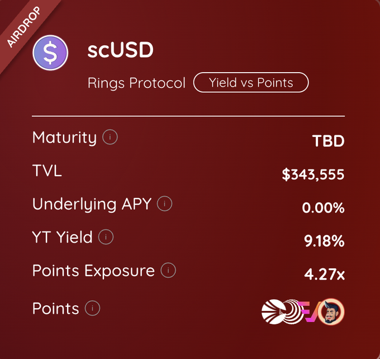Click the Rings Protocol label
This screenshot has height=359, width=380.
coord(136,83)
